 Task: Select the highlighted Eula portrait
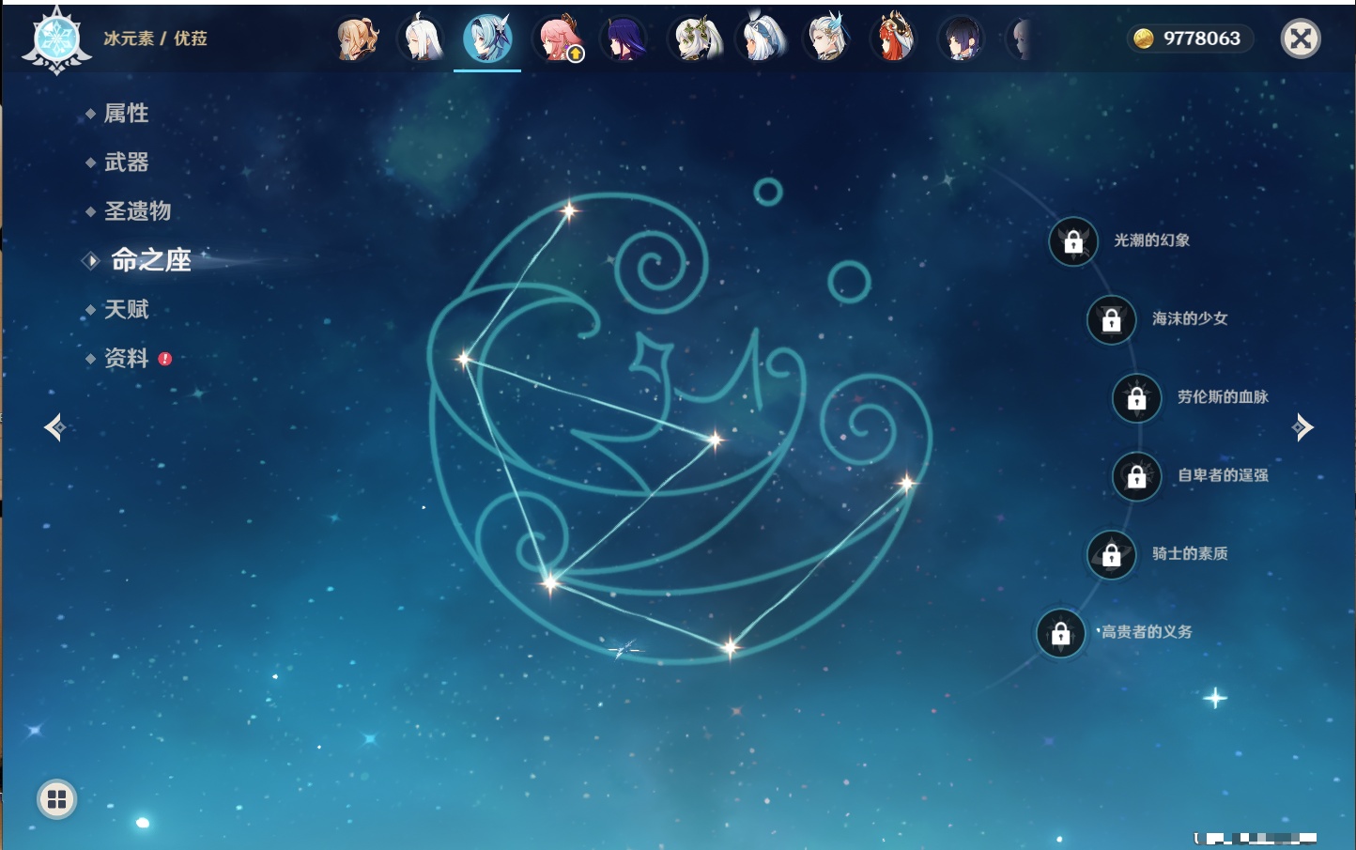(x=487, y=39)
